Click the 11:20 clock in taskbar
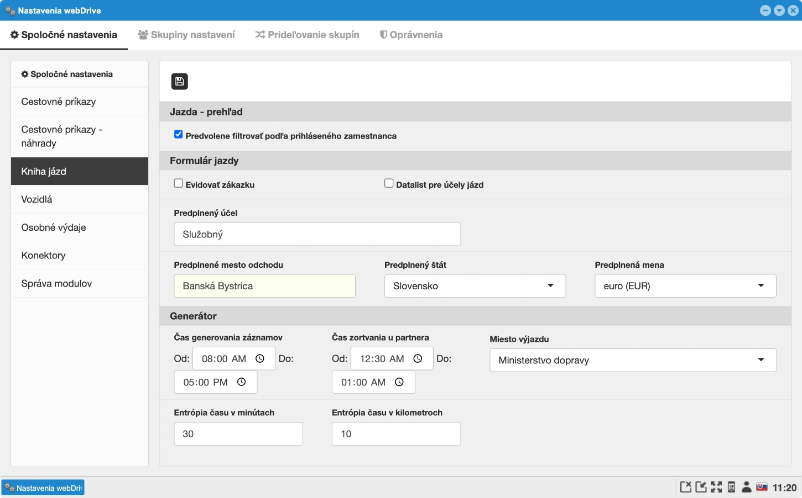Viewport: 802px width, 498px height. [x=784, y=488]
